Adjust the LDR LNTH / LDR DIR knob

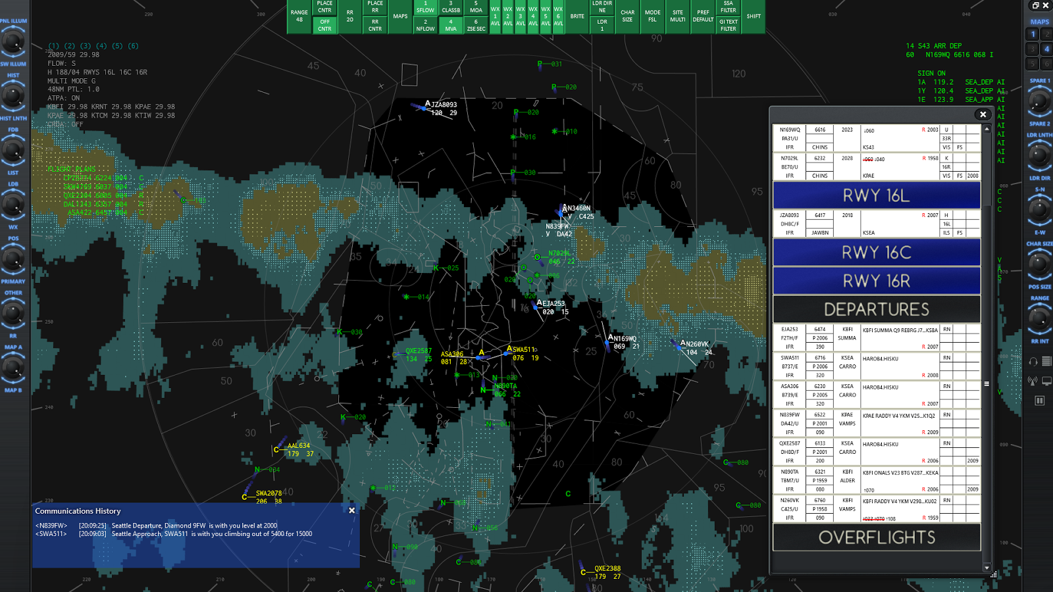click(1039, 156)
